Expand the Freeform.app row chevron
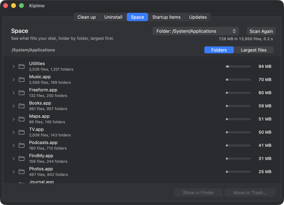 pyautogui.click(x=14, y=93)
